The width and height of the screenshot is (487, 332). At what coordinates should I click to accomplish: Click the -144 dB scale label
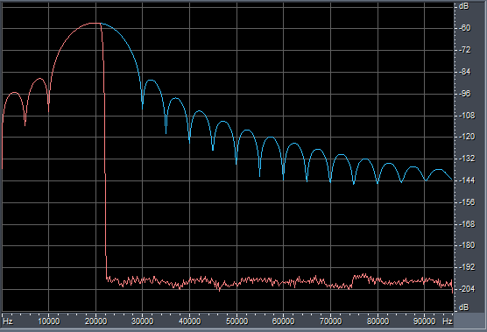click(467, 180)
